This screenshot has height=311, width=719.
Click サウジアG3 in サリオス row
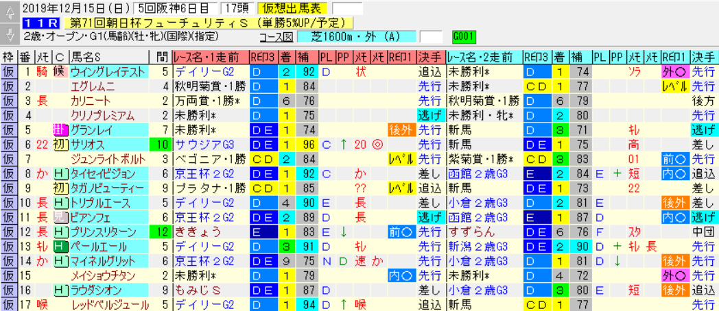pos(211,145)
